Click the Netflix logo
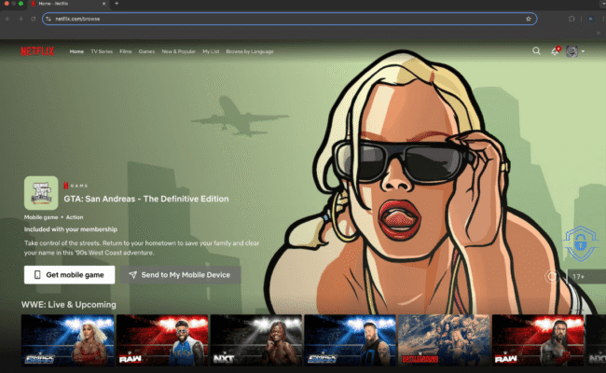Image resolution: width=606 pixels, height=373 pixels. [x=37, y=51]
